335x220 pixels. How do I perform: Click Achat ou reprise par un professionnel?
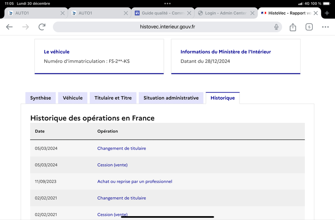pyautogui.click(x=134, y=181)
